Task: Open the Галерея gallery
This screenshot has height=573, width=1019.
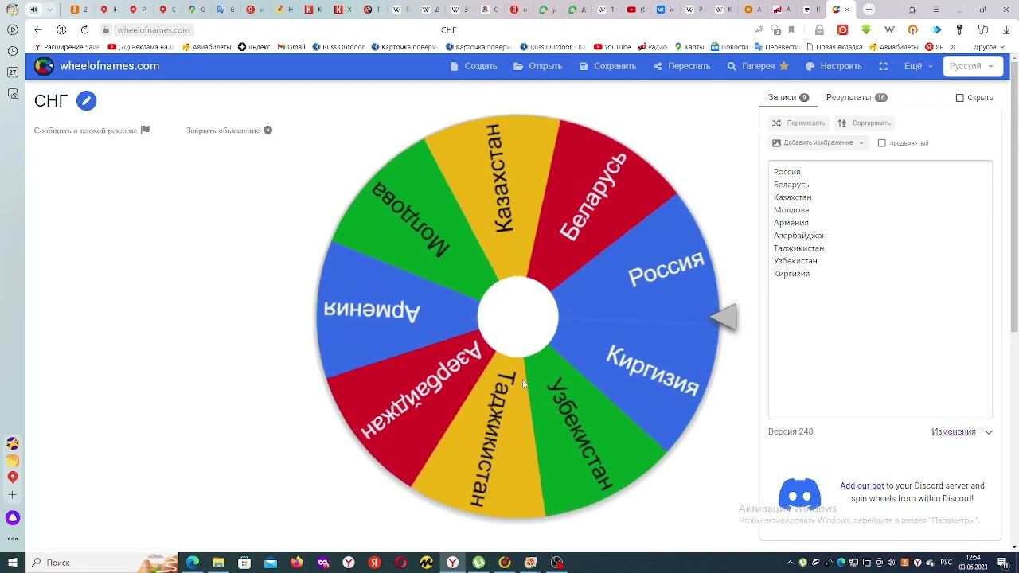Action: click(x=758, y=66)
